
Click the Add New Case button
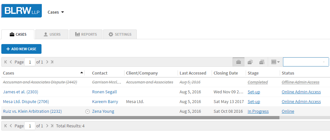pos(21,49)
